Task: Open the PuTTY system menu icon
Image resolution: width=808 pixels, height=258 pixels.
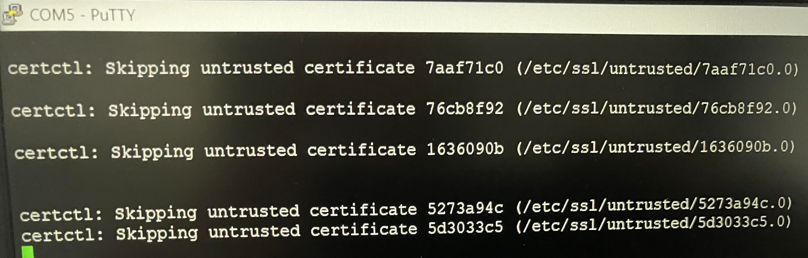Action: click(12, 14)
